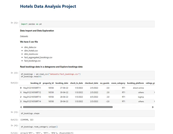Click the property_id column header

coord(48,83)
